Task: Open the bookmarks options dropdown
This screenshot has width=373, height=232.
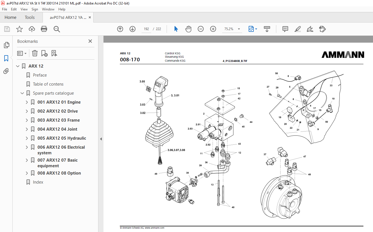Action: pyautogui.click(x=22, y=53)
